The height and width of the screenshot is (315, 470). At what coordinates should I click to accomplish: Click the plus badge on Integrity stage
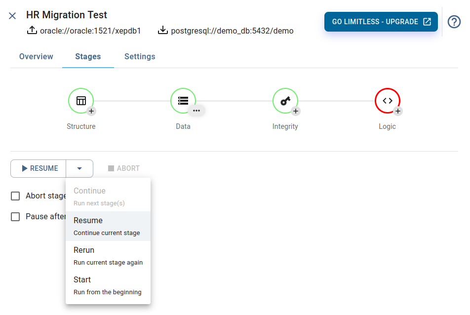(x=296, y=111)
